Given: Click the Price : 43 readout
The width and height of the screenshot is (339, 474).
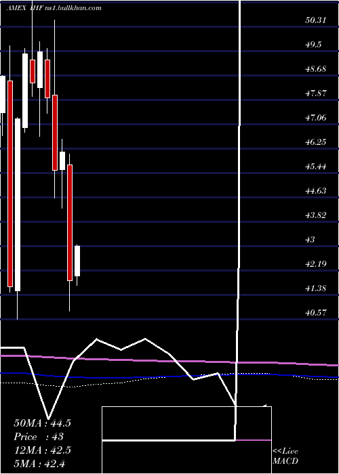Looking at the screenshot, I should pyautogui.click(x=39, y=437).
